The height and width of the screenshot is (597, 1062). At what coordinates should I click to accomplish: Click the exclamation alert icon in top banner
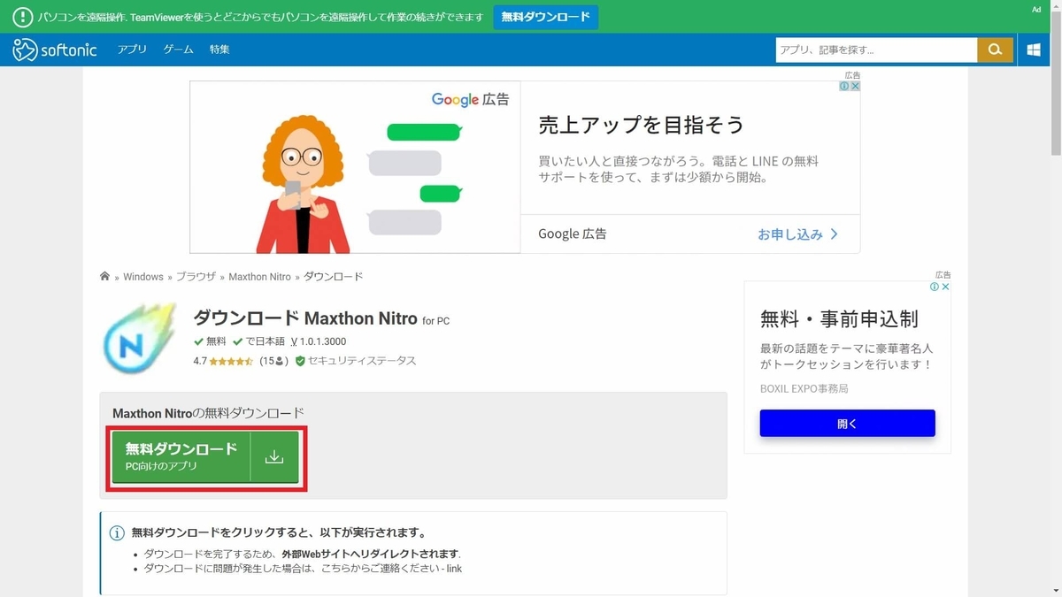click(x=23, y=17)
